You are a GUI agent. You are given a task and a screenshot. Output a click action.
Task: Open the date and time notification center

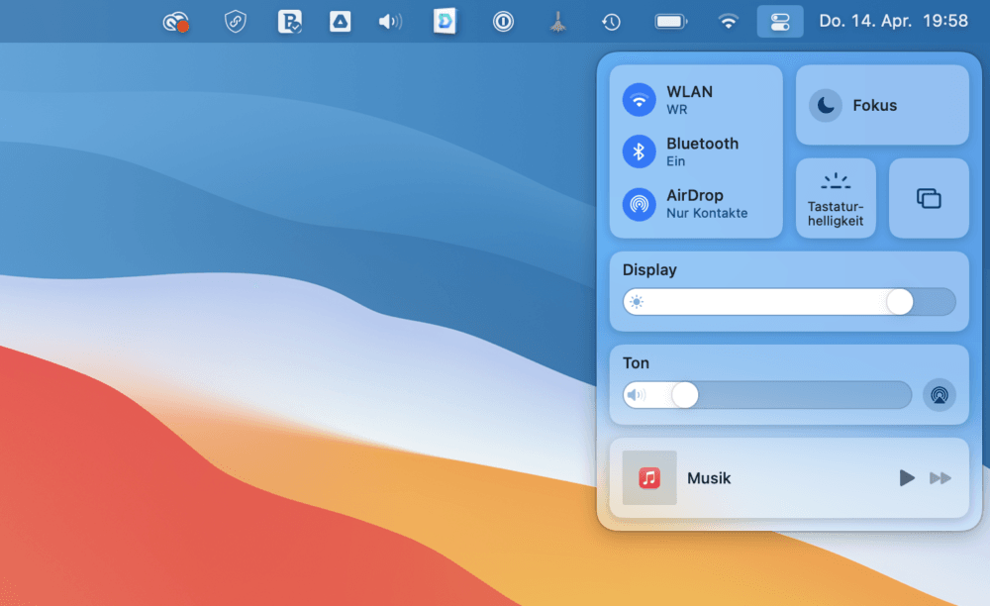tap(893, 21)
